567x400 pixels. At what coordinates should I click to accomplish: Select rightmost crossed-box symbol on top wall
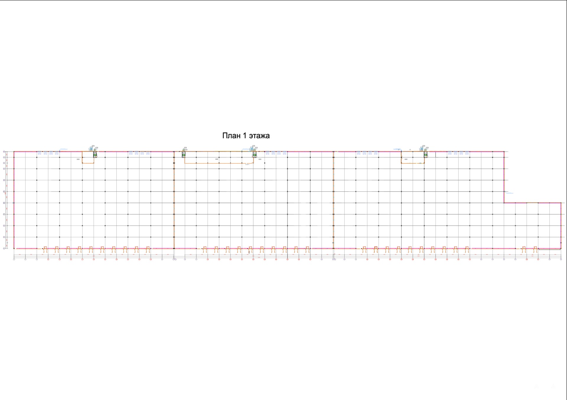(467, 153)
